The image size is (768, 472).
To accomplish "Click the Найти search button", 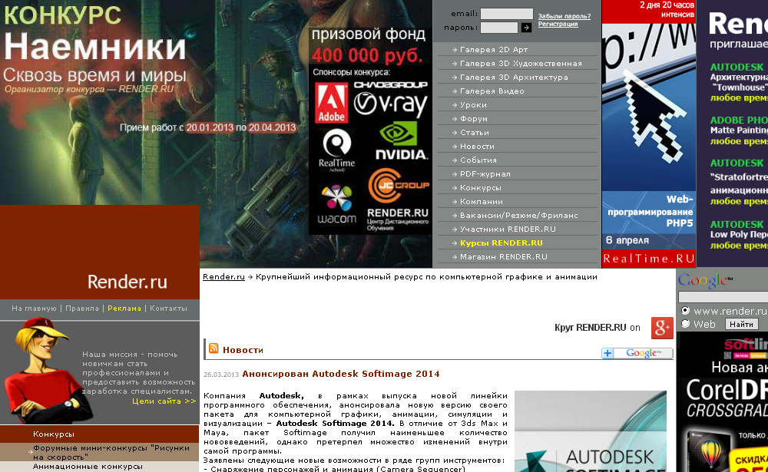I will pyautogui.click(x=742, y=324).
